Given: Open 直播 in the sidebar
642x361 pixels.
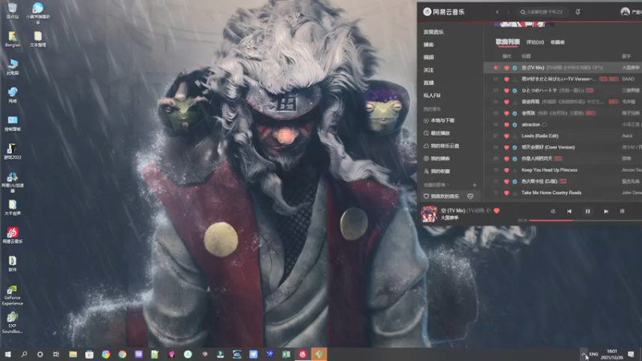Looking at the screenshot, I should pyautogui.click(x=429, y=83).
